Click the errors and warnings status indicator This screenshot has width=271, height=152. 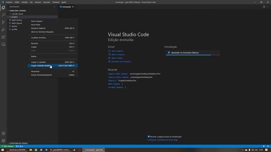pyautogui.click(x=19, y=147)
